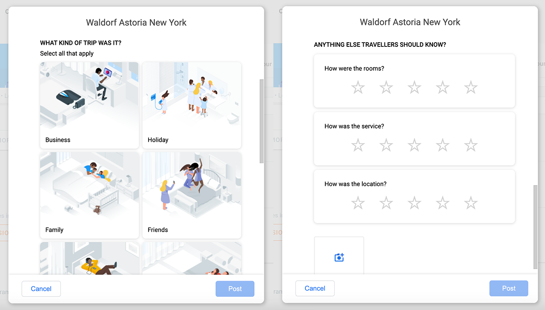Post the review from ratings dialog
Image resolution: width=545 pixels, height=310 pixels.
509,288
